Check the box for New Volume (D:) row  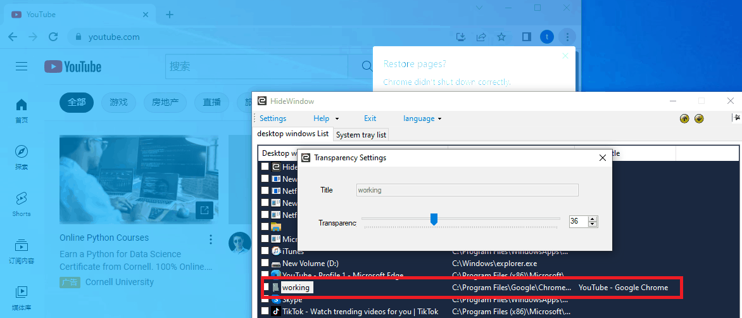tap(265, 263)
